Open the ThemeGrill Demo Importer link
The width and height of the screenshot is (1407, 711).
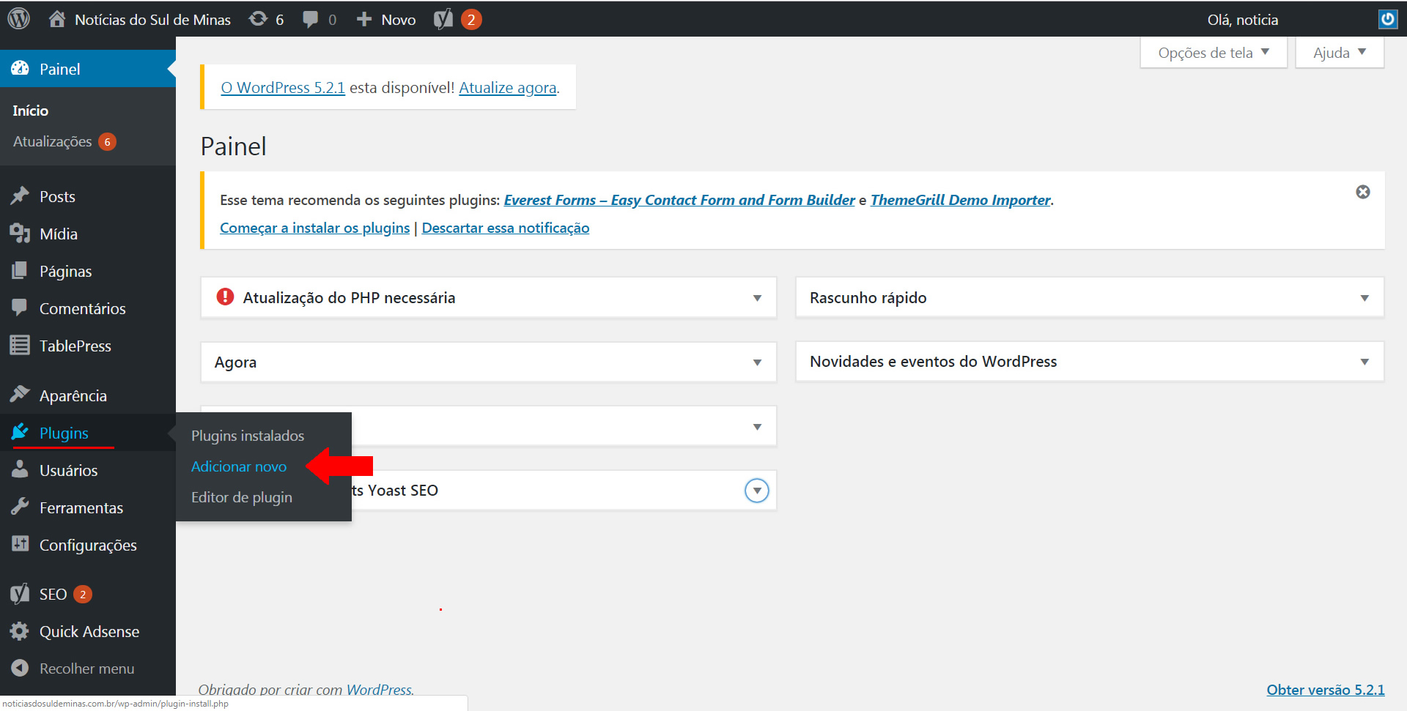tap(961, 200)
